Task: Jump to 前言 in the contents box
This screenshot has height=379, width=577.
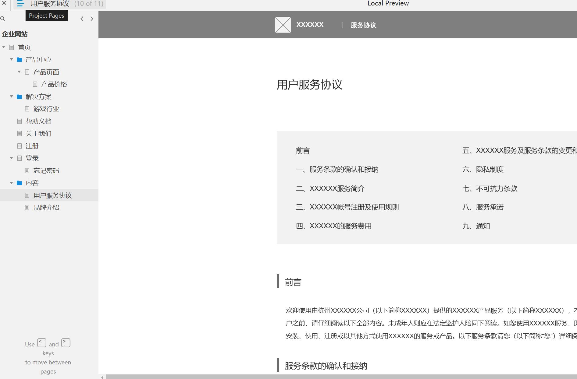Action: click(303, 151)
